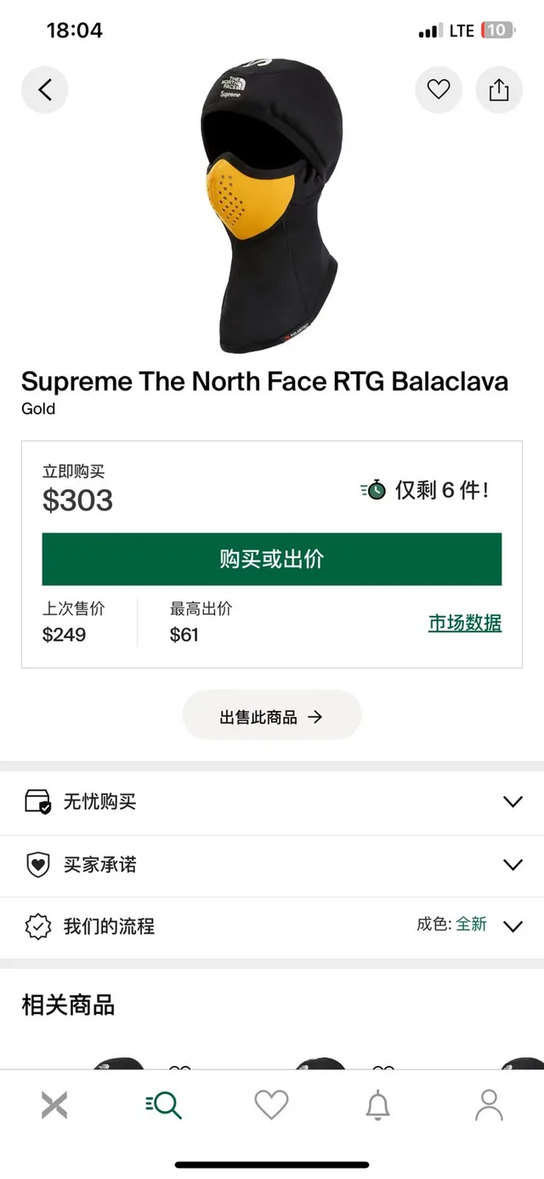Open the profile icon in bottom bar
This screenshot has height=1179, width=544.
pyautogui.click(x=489, y=1103)
